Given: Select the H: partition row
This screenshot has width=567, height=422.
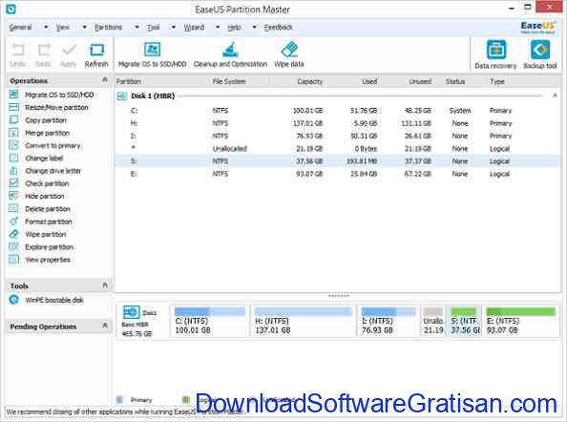Looking at the screenshot, I should 338,123.
